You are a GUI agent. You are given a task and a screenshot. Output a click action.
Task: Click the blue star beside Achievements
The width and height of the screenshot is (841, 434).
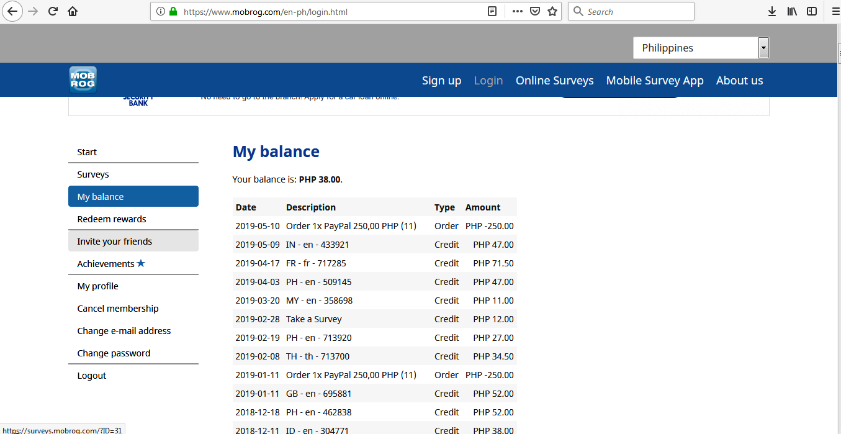141,263
